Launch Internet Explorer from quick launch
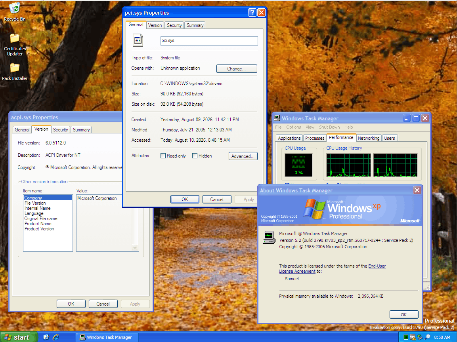The image size is (457, 342). pos(55,337)
